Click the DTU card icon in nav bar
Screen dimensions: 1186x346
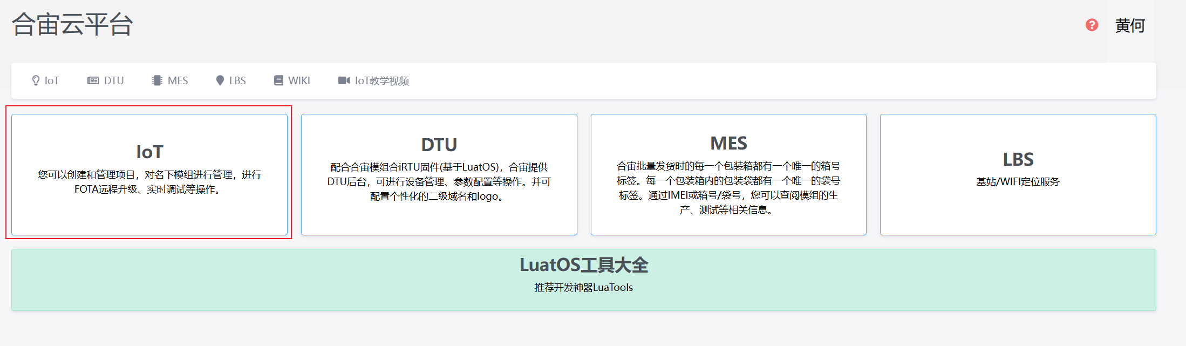click(93, 80)
